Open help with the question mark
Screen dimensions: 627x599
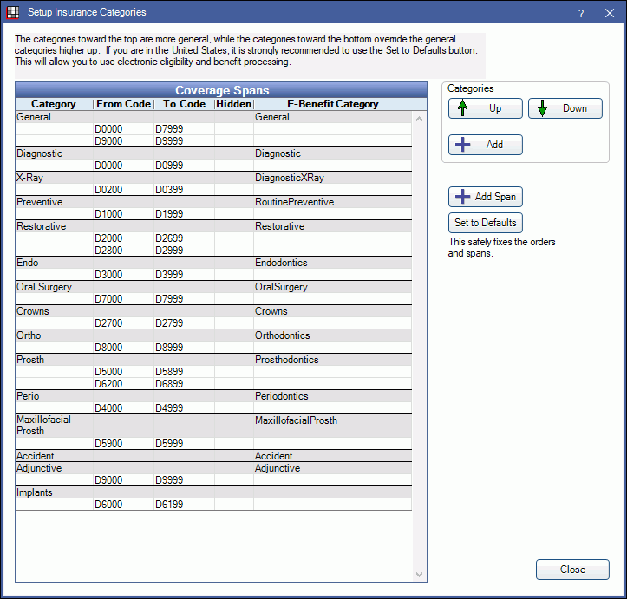click(581, 13)
